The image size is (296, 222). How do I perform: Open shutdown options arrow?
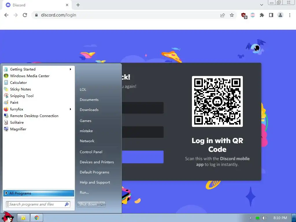[x=102, y=204]
